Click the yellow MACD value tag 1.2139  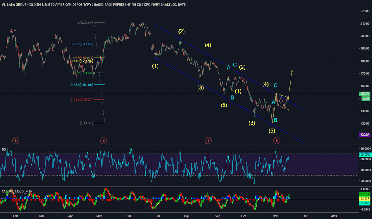pos(365,199)
